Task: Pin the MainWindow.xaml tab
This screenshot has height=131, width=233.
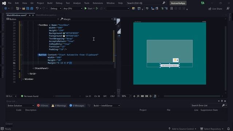Action: [x=30, y=15]
